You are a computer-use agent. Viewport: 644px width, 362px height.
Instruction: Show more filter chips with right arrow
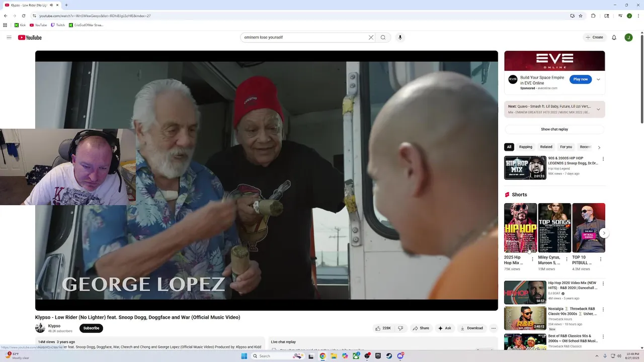tap(599, 147)
